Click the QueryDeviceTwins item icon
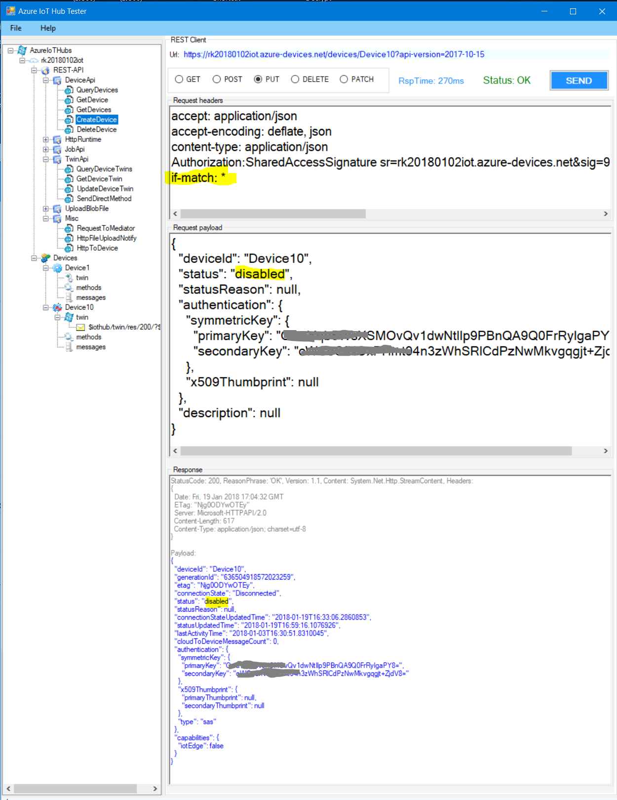The height and width of the screenshot is (800, 617). click(x=69, y=169)
